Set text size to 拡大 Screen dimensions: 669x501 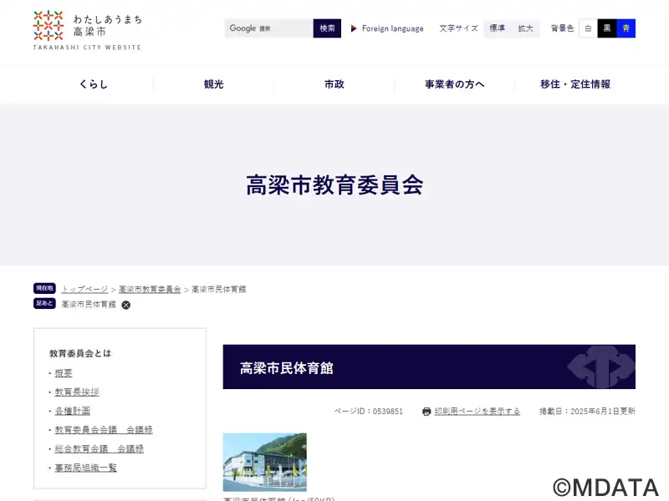[525, 28]
